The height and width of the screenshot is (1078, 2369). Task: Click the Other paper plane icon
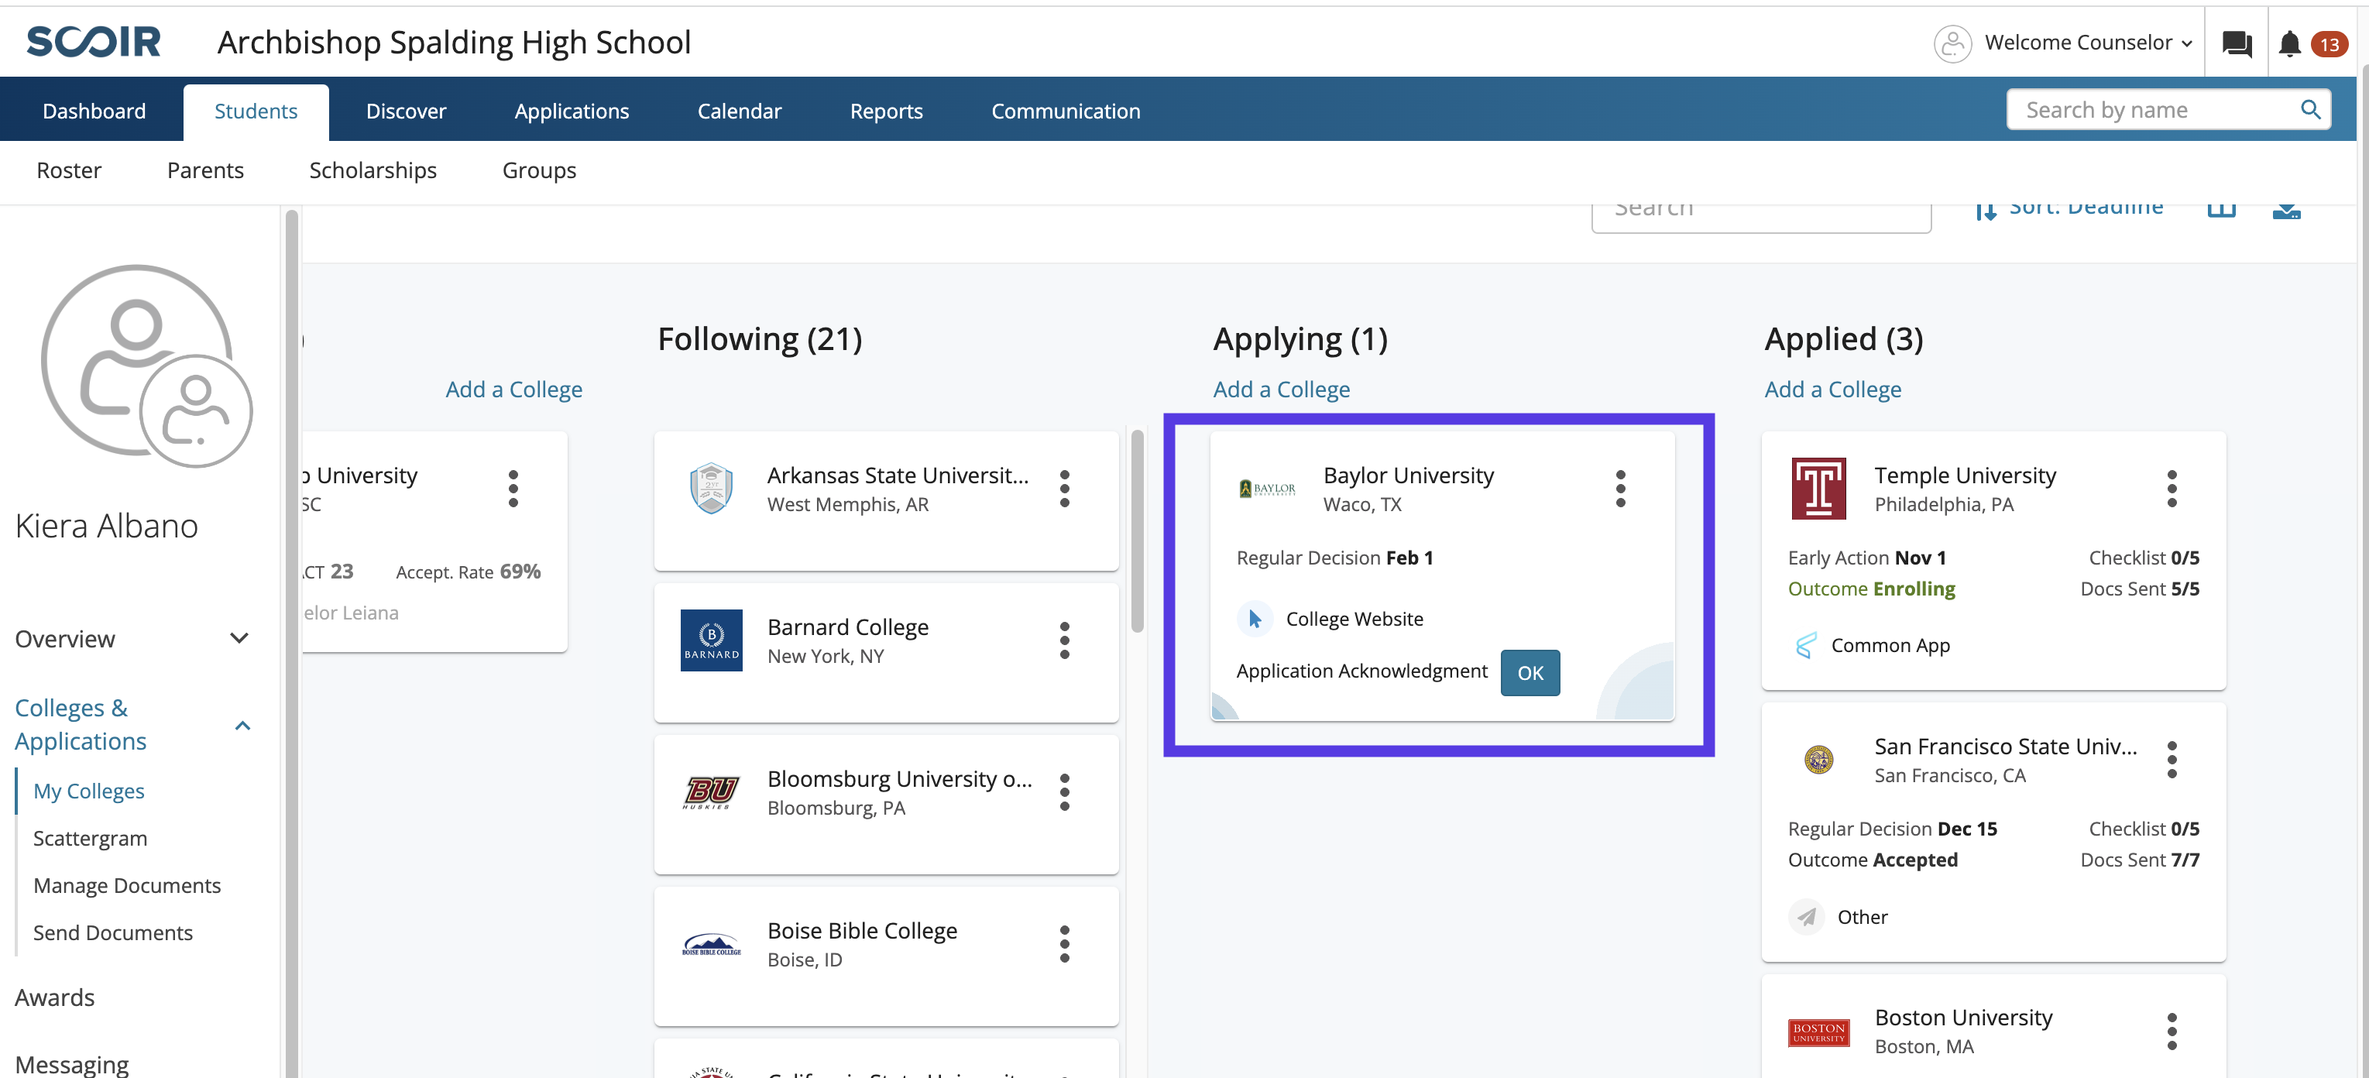1806,917
